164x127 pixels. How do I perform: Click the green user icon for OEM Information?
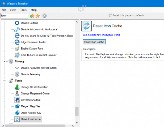coord(17,87)
